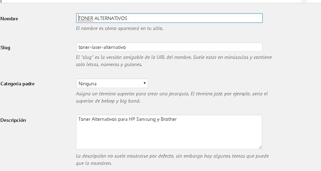Click the Ninguna dropdown arrow

click(x=145, y=83)
